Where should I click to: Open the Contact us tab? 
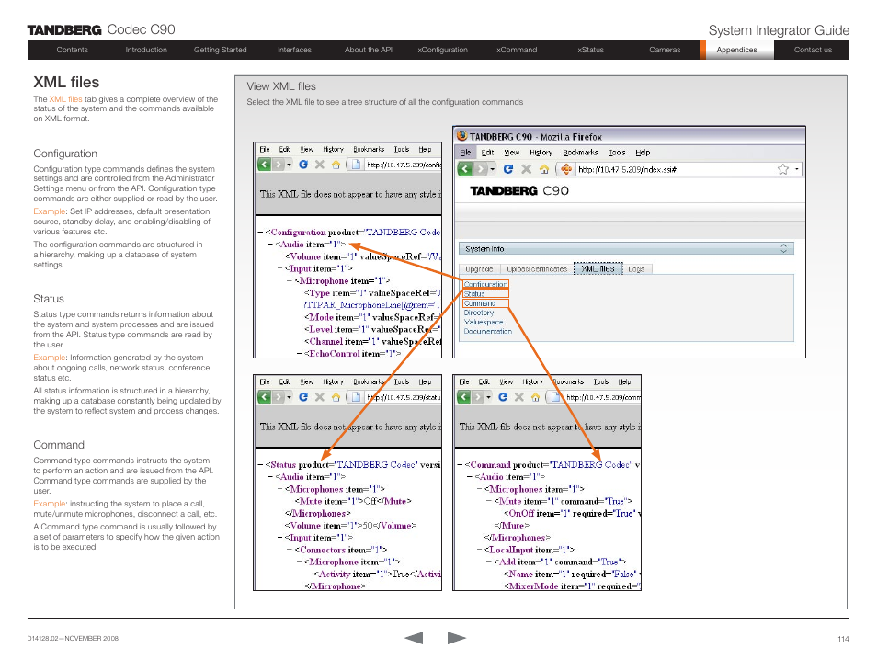pos(813,50)
